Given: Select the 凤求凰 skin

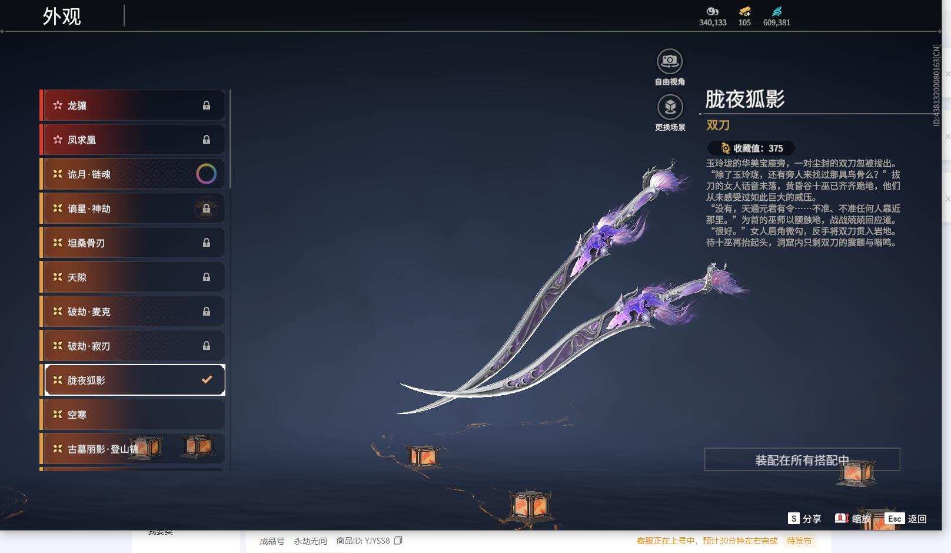Looking at the screenshot, I should coord(132,140).
